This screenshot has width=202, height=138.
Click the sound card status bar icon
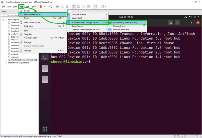[x=182, y=137]
